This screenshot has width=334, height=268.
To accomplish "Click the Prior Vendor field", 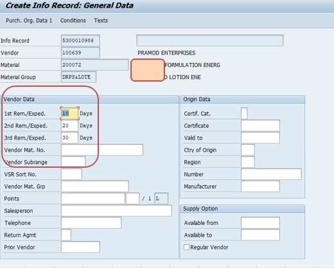I will (x=80, y=247).
